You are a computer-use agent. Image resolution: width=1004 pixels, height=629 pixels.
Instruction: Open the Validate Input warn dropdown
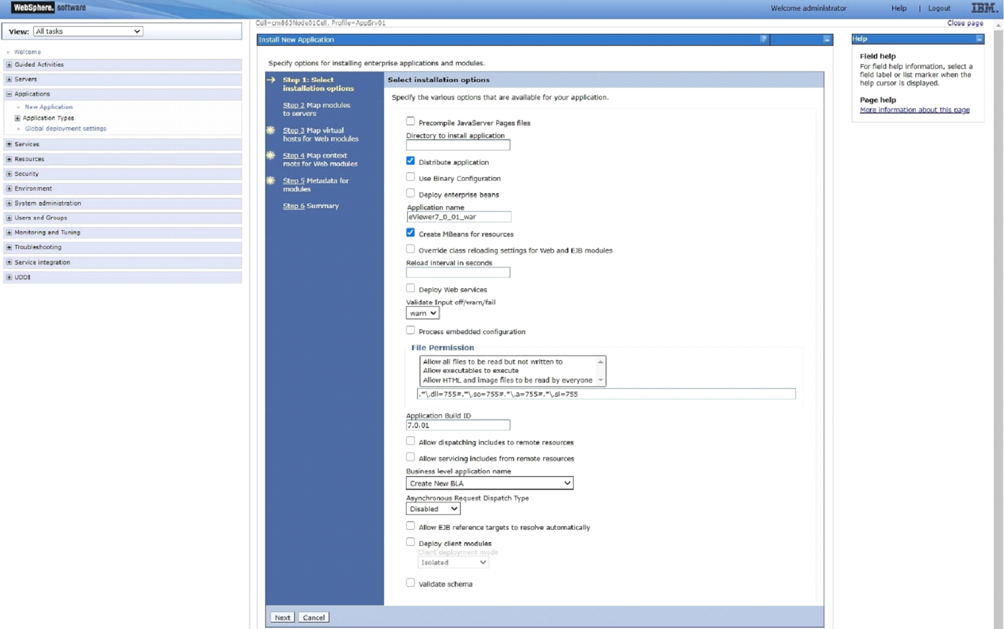click(423, 313)
